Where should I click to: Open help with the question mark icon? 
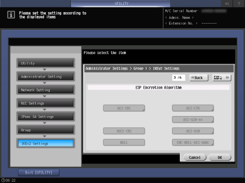[239, 3]
